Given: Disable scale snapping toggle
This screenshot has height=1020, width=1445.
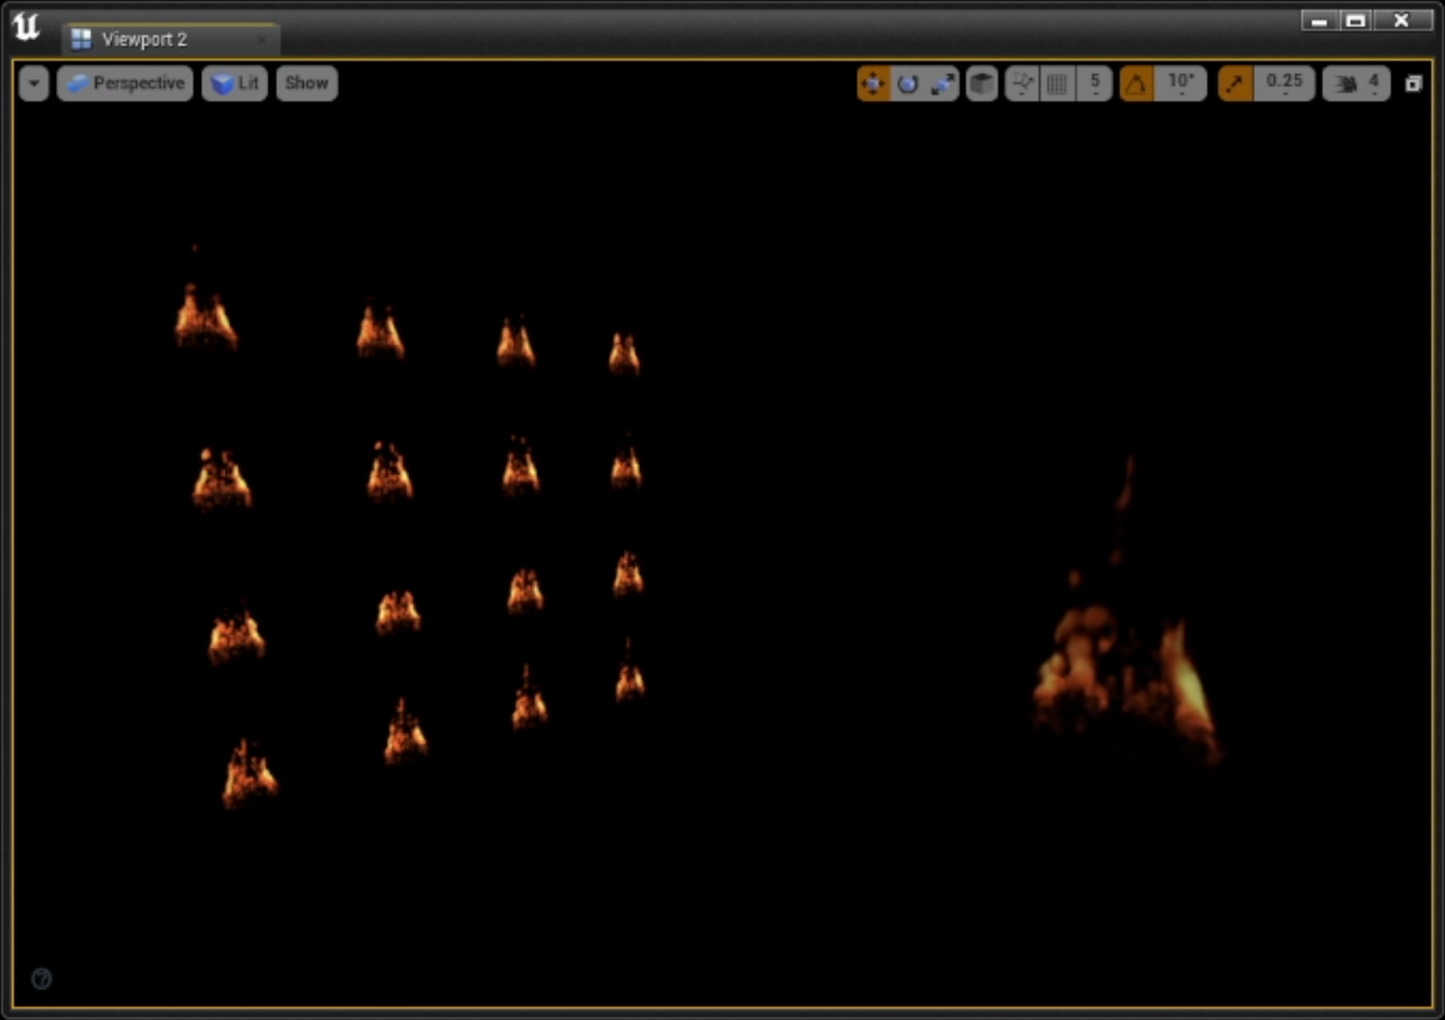Looking at the screenshot, I should click(x=1235, y=83).
